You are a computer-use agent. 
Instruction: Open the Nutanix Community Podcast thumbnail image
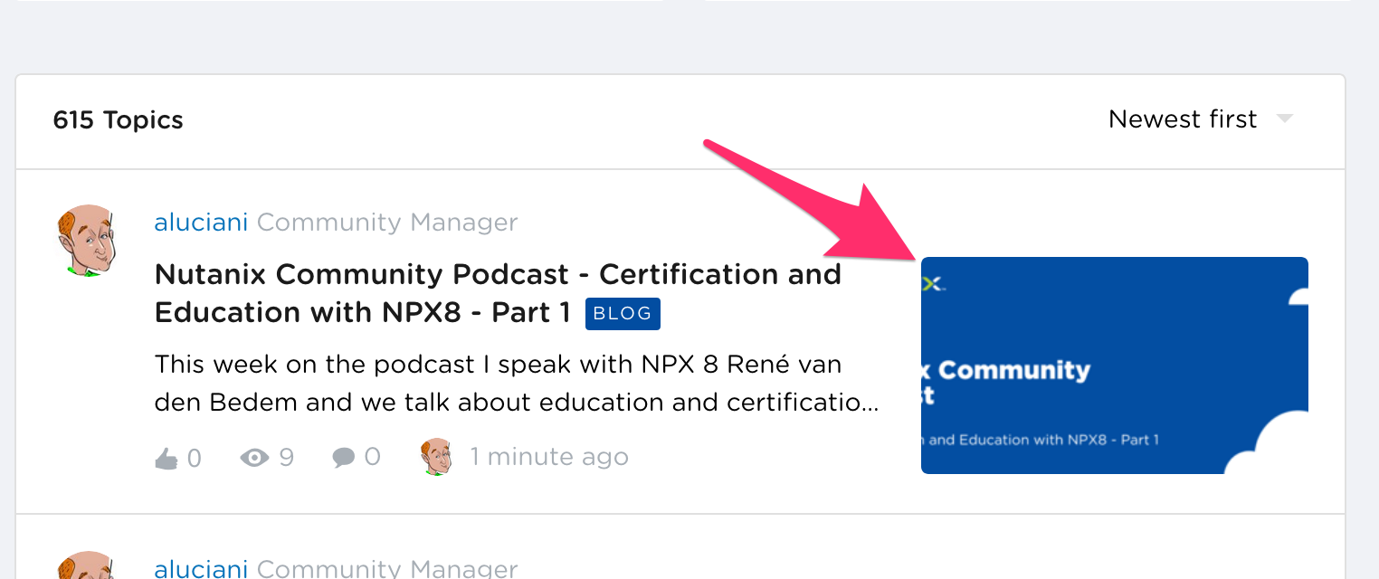click(x=1115, y=365)
